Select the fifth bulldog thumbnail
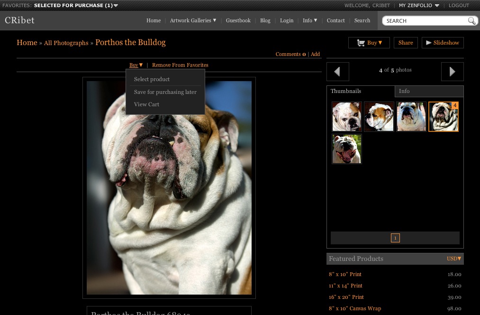Screen dimensions: 480x315 coord(346,148)
